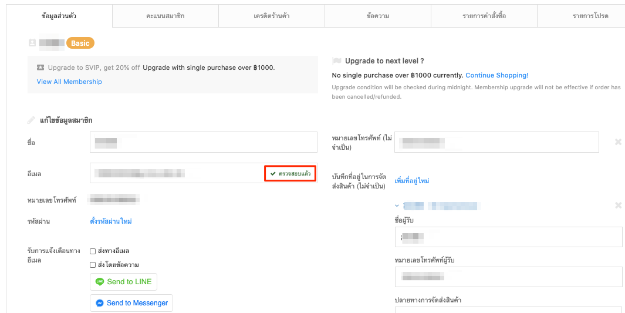625x313 pixels.
Task: Click the flag icon beside Upgrade to next level
Action: tap(337, 61)
